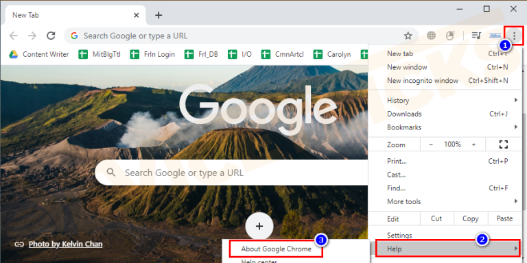
Task: Click magnifier icon in page search box
Action: point(111,173)
